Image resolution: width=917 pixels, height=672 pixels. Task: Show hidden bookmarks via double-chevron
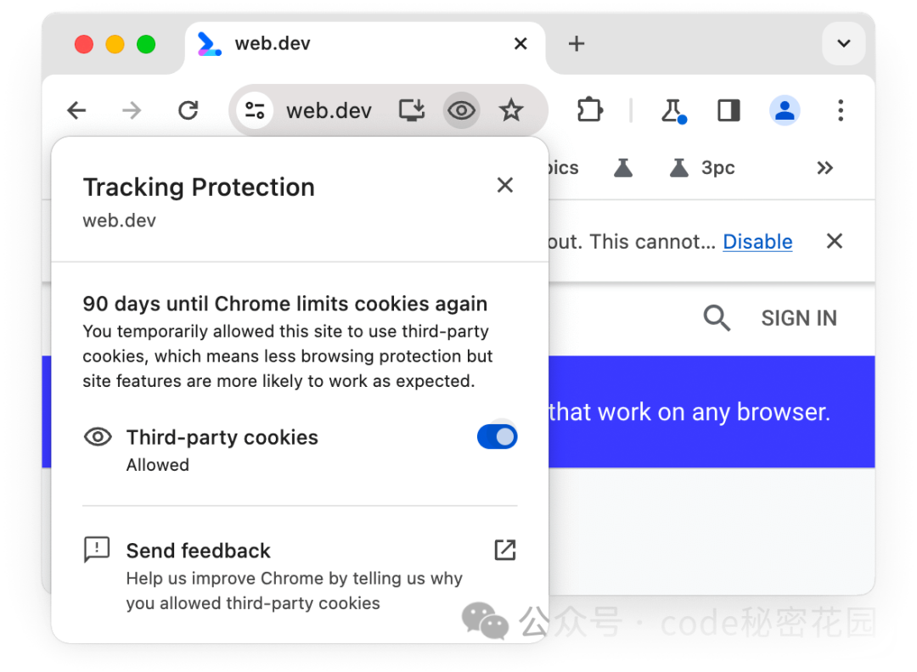pyautogui.click(x=824, y=168)
